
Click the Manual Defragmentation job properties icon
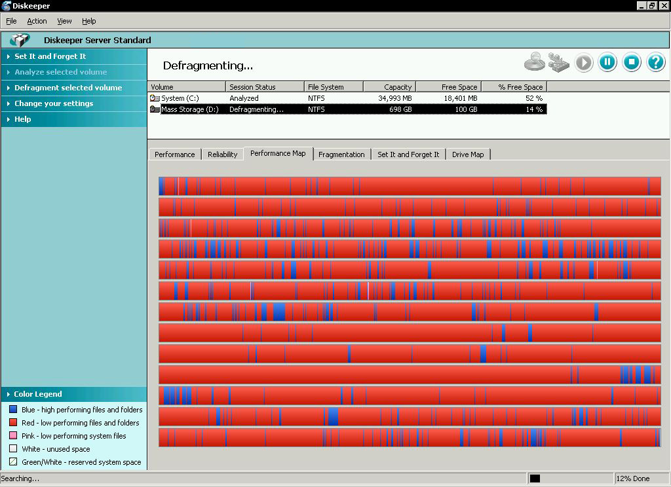click(559, 62)
